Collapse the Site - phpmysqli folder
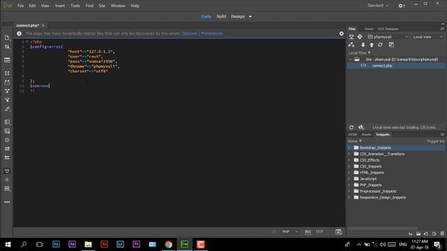Screen dimensions: 447x251 point(350,59)
